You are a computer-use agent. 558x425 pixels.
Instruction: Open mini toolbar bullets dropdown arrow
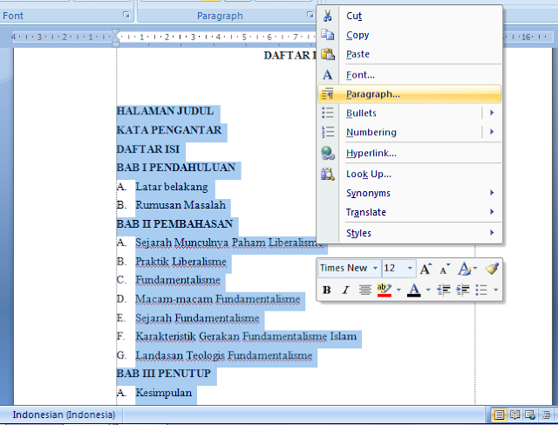pos(496,290)
